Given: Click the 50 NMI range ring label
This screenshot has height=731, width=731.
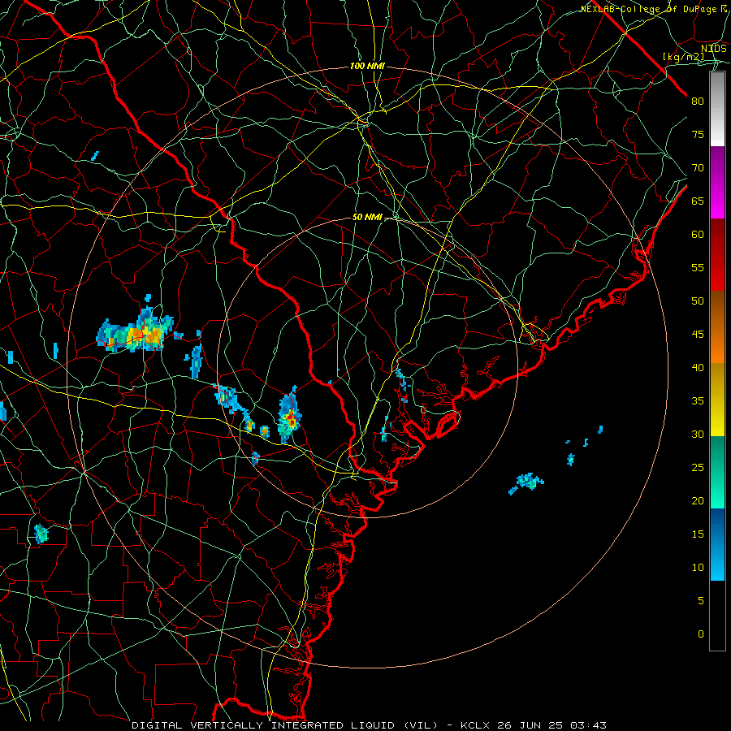Looking at the screenshot, I should coord(367,217).
